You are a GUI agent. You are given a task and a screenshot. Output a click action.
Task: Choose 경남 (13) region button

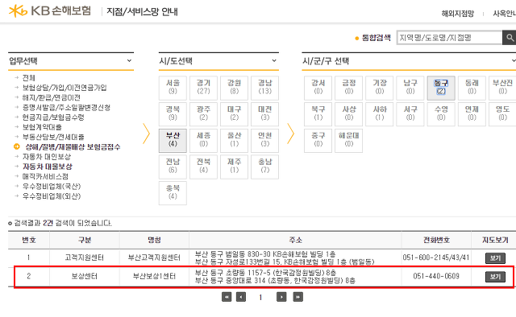point(265,88)
